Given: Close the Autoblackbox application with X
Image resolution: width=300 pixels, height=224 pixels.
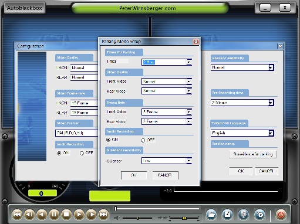Looking at the screenshot, I should click(285, 8).
